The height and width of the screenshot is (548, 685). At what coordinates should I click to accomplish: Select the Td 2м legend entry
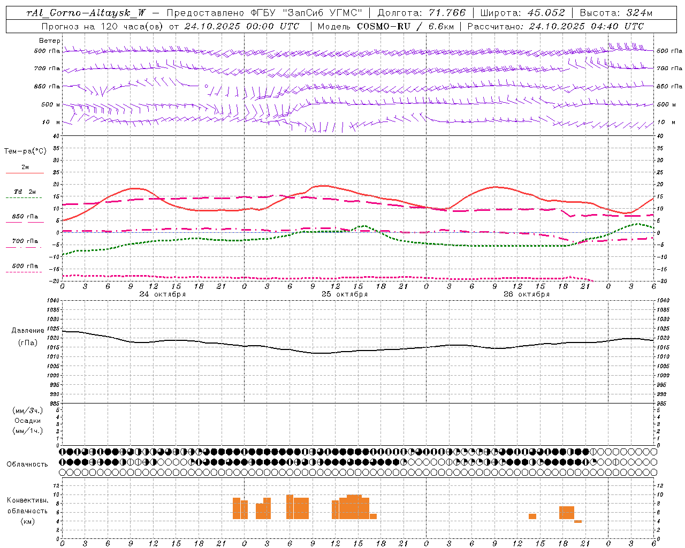point(25,192)
